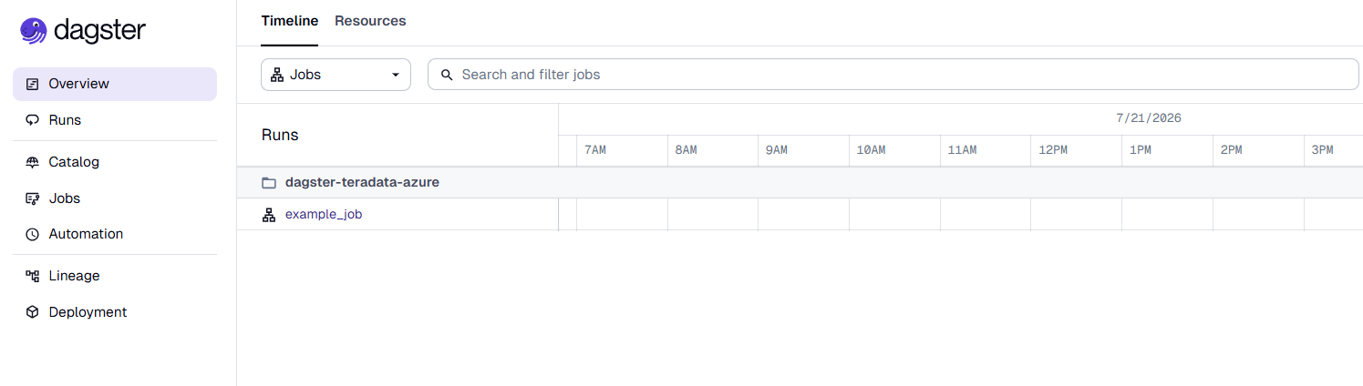The height and width of the screenshot is (386, 1363).
Task: Click the job icon next to example_job
Action: [269, 215]
